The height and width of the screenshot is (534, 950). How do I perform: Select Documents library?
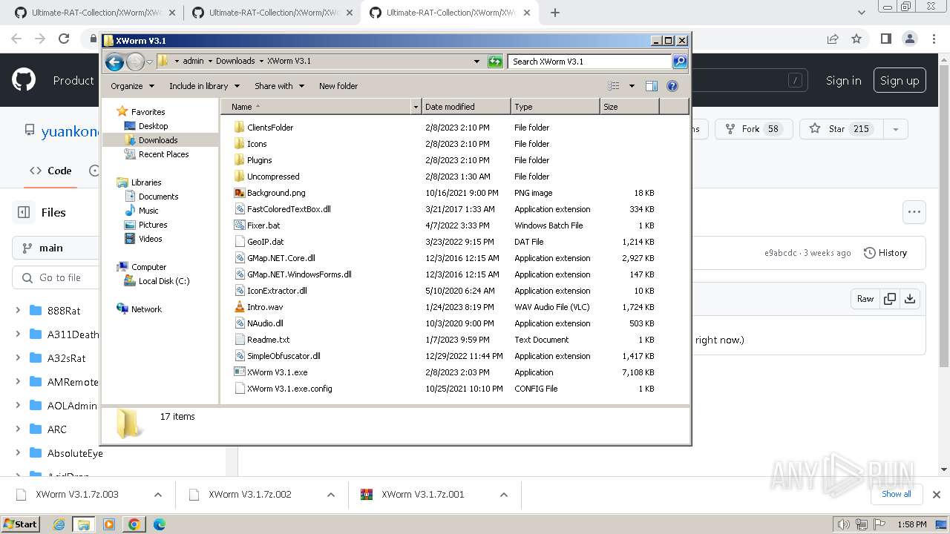tap(158, 197)
